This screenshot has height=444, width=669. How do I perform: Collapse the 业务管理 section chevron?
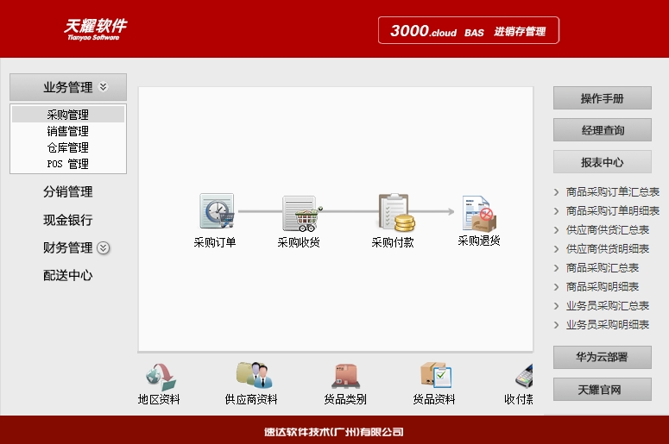click(104, 87)
